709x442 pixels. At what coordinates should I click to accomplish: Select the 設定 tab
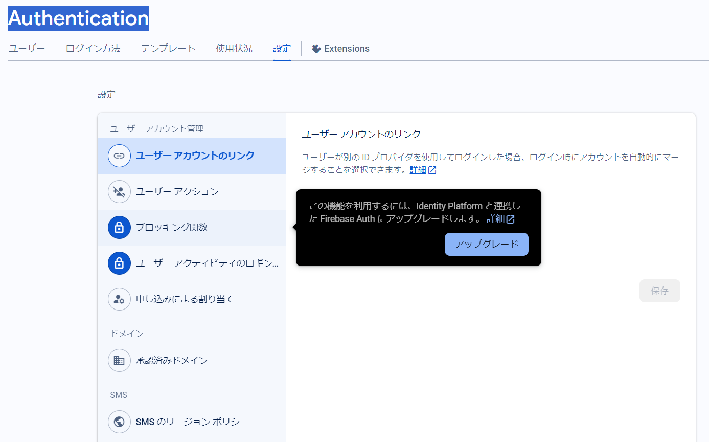click(282, 49)
